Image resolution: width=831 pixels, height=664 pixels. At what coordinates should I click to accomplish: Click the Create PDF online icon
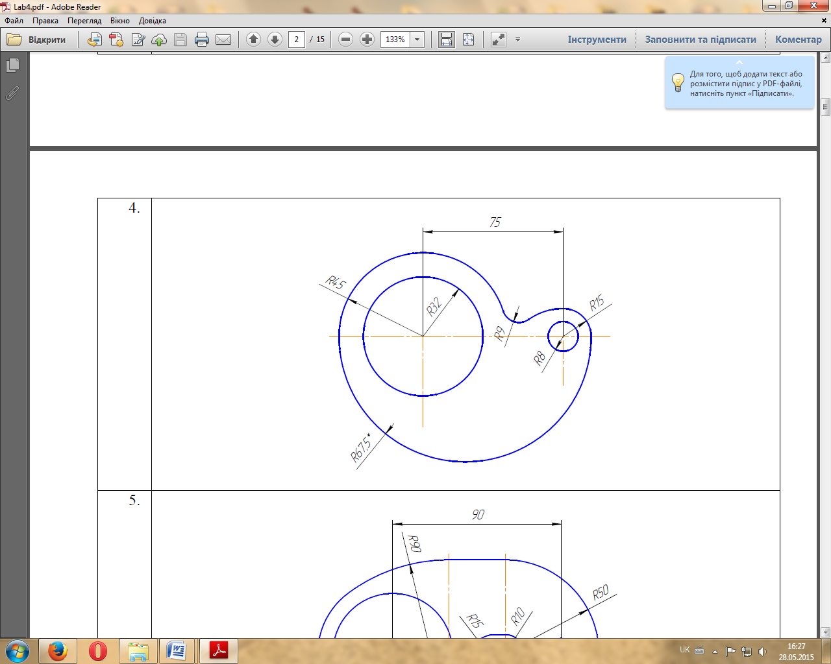95,40
